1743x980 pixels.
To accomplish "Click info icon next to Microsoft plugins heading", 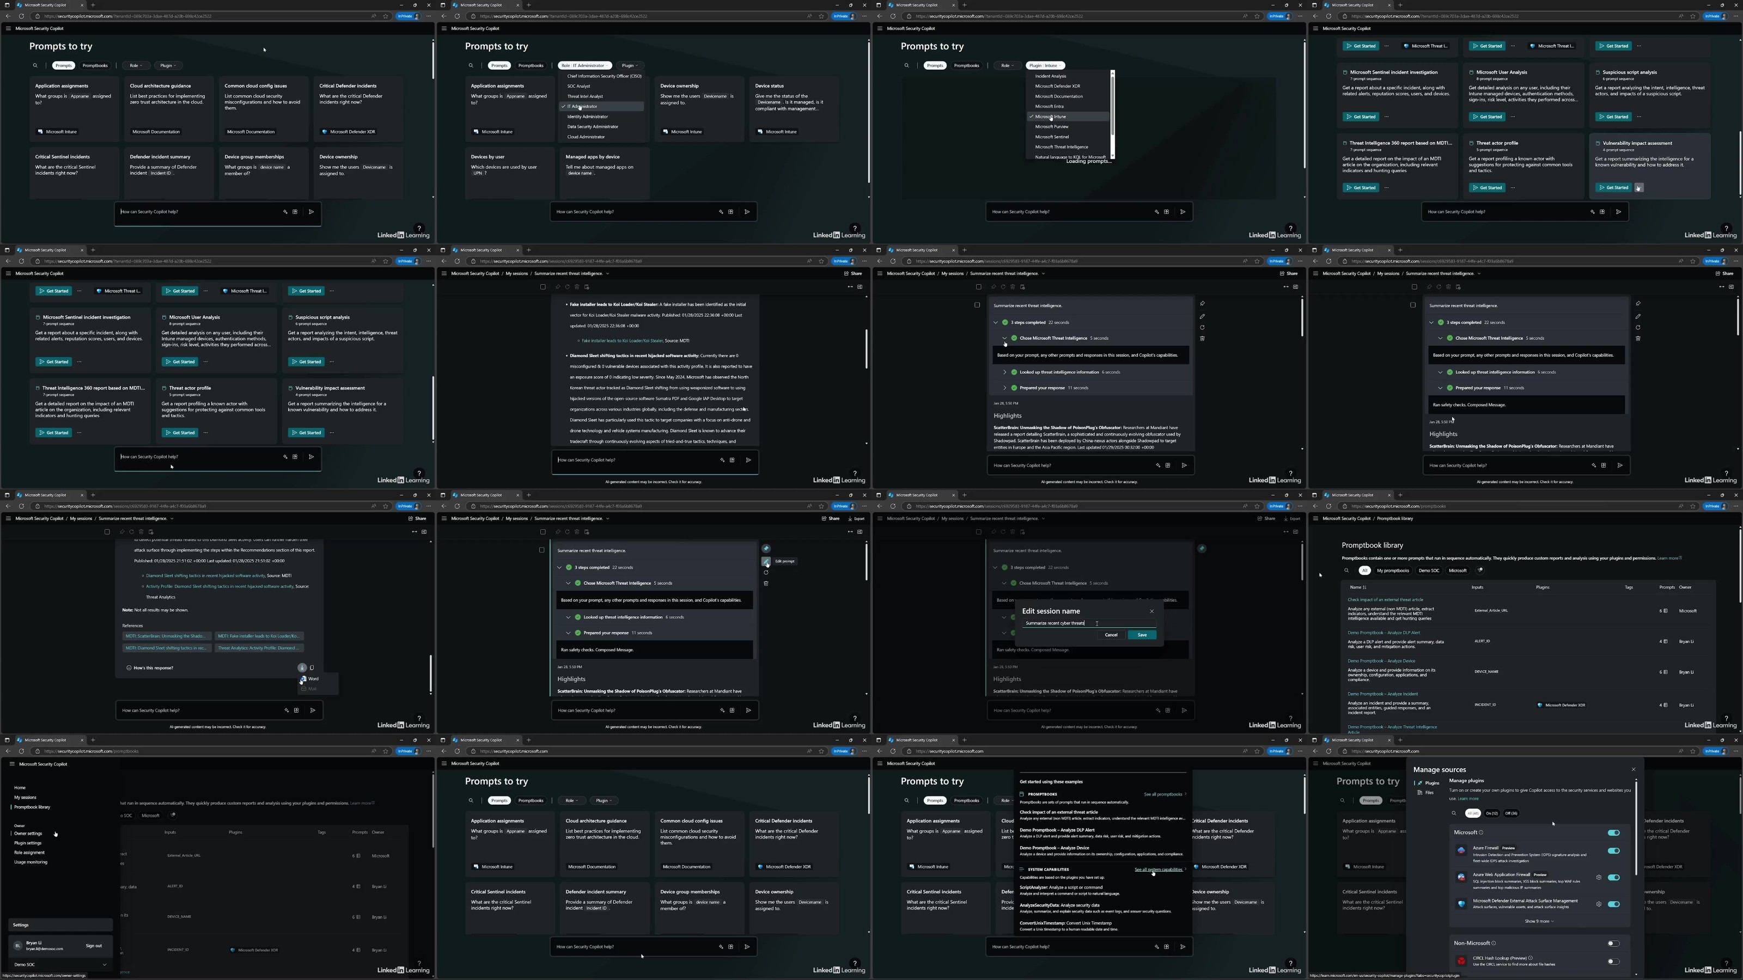I will pos(1481,832).
